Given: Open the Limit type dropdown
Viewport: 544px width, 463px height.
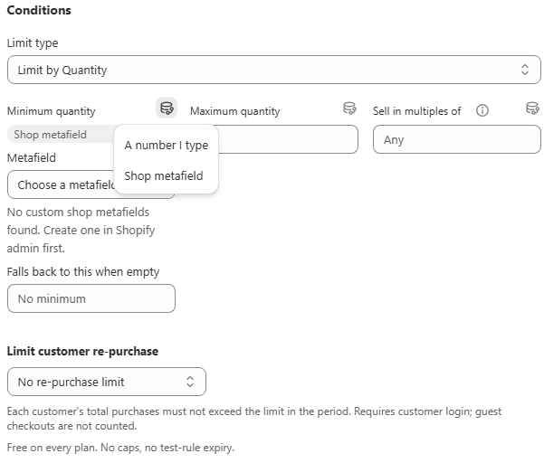Looking at the screenshot, I should click(273, 70).
